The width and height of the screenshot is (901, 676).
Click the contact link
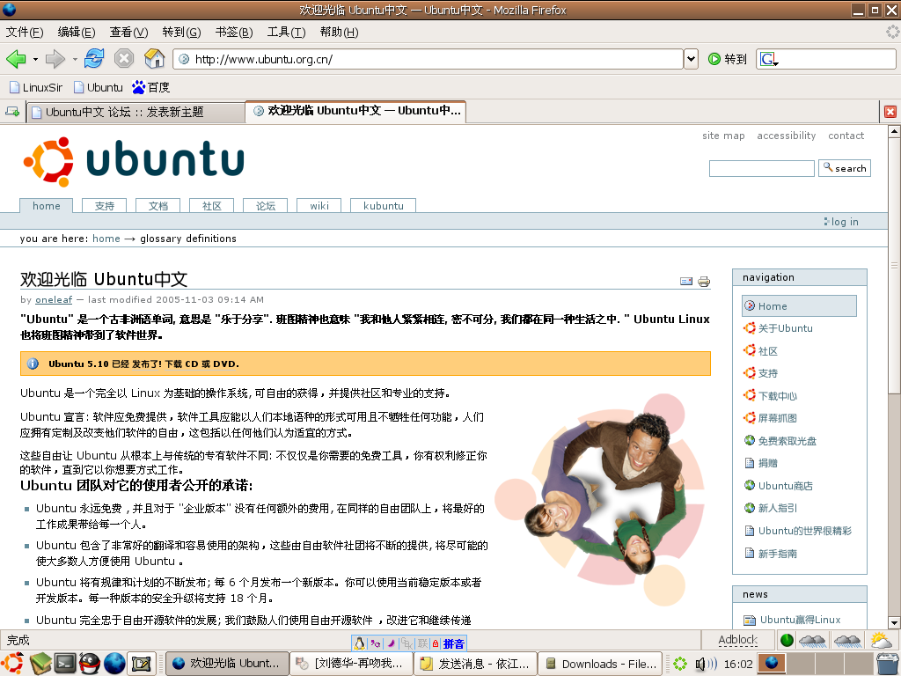[x=846, y=136]
